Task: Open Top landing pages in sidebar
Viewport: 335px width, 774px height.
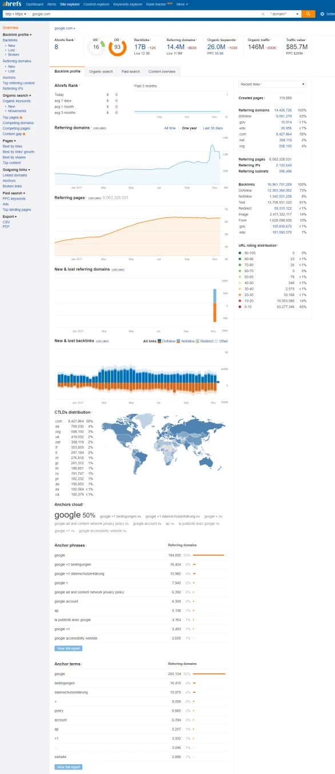Action: pyautogui.click(x=17, y=210)
